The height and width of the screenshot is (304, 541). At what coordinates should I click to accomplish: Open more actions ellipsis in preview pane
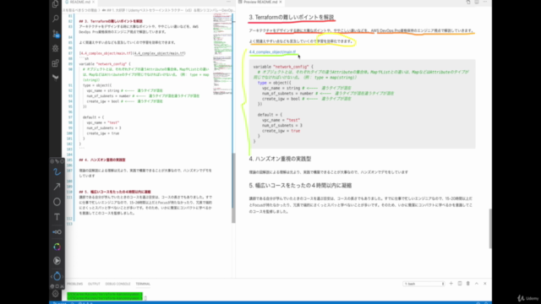coord(484,2)
